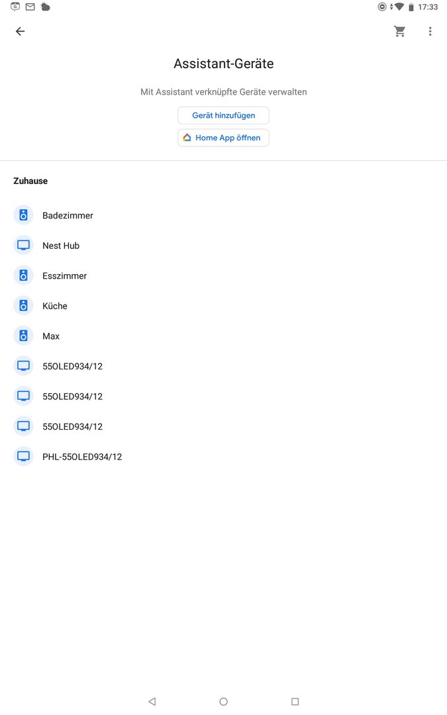Click the Gerät hinzufügen button

click(x=224, y=115)
